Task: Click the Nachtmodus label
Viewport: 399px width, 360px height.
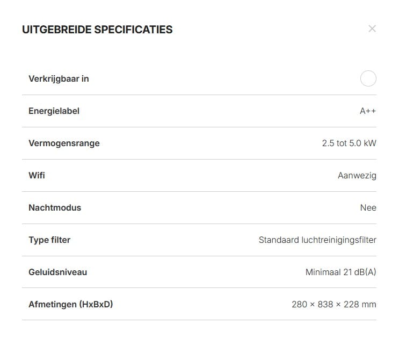Action: coord(55,207)
